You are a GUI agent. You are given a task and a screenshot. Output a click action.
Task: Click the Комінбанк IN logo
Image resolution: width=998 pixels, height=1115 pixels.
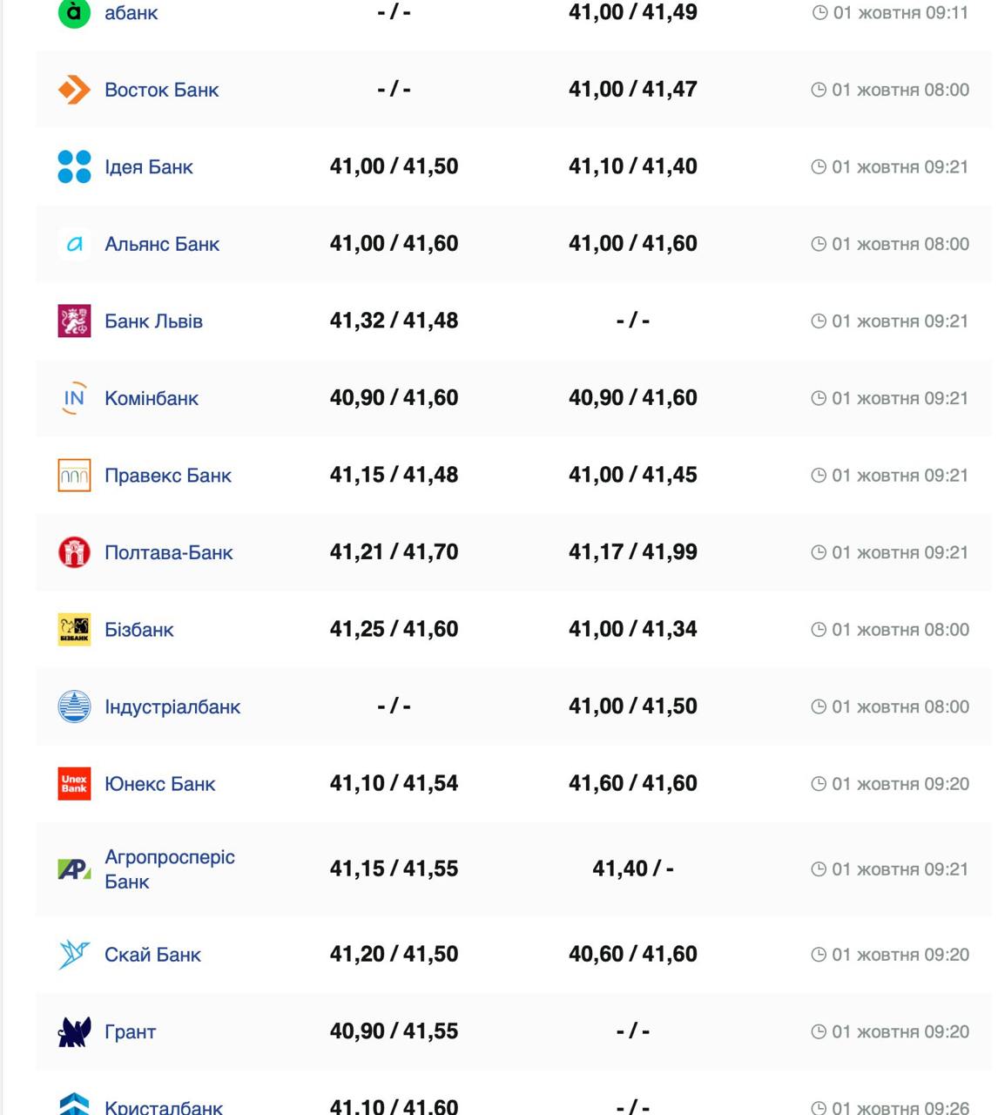pyautogui.click(x=74, y=398)
